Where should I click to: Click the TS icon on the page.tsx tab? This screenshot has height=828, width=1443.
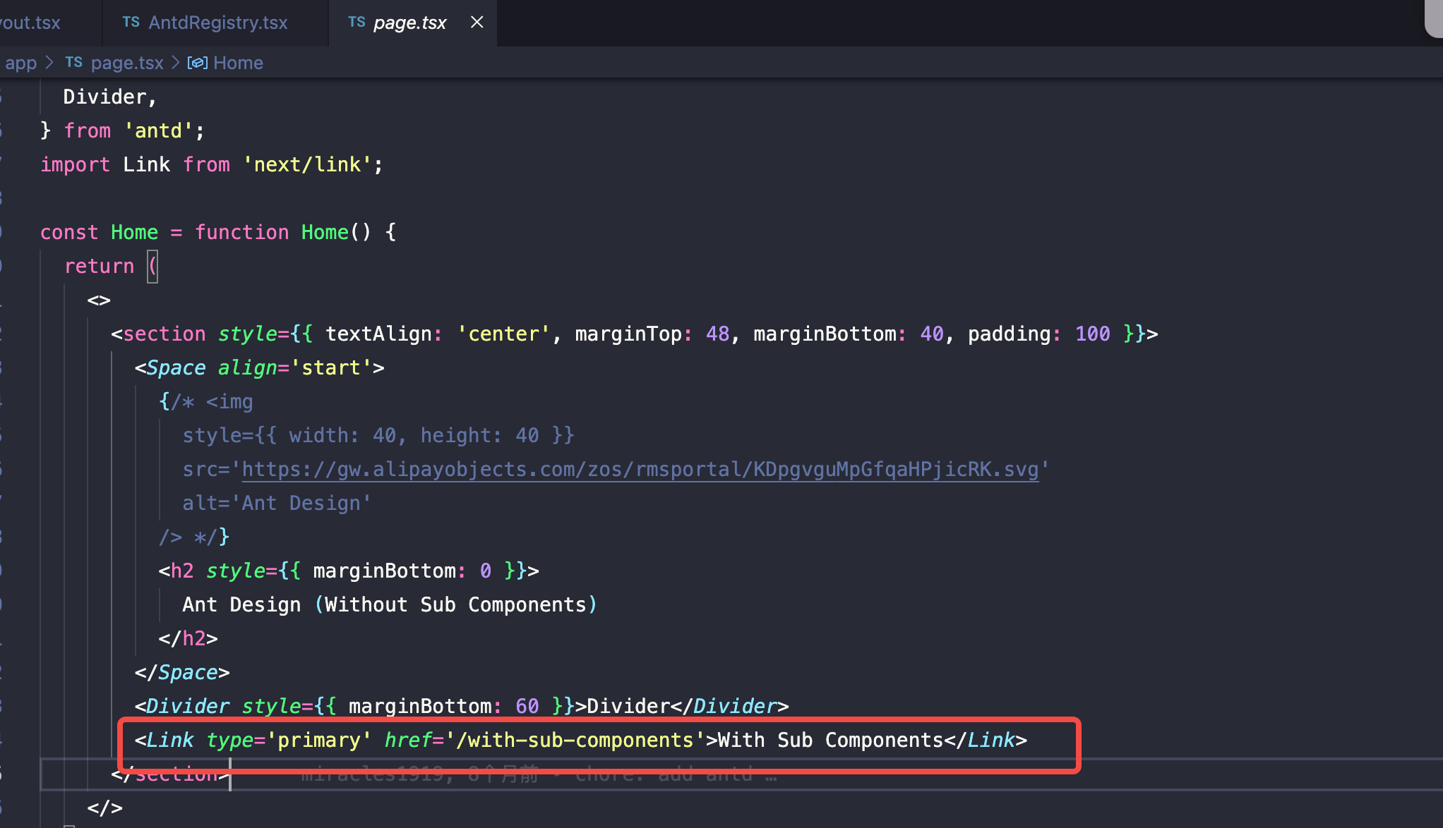pos(357,22)
